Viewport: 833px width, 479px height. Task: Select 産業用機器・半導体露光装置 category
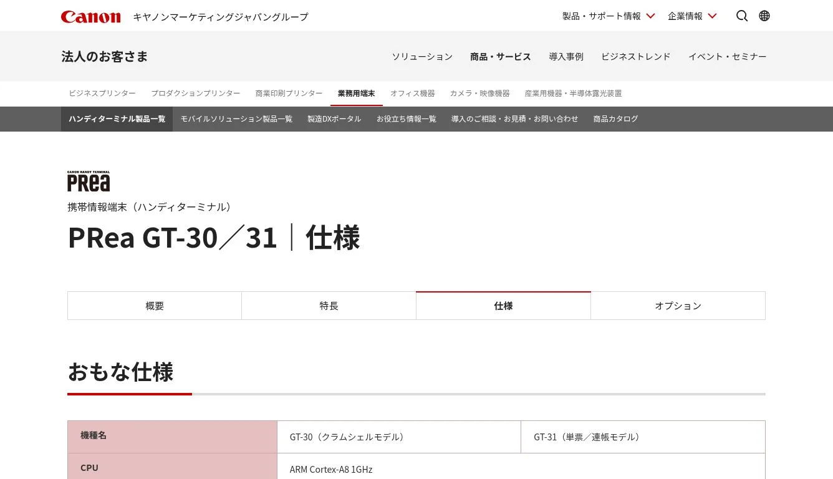click(x=574, y=94)
